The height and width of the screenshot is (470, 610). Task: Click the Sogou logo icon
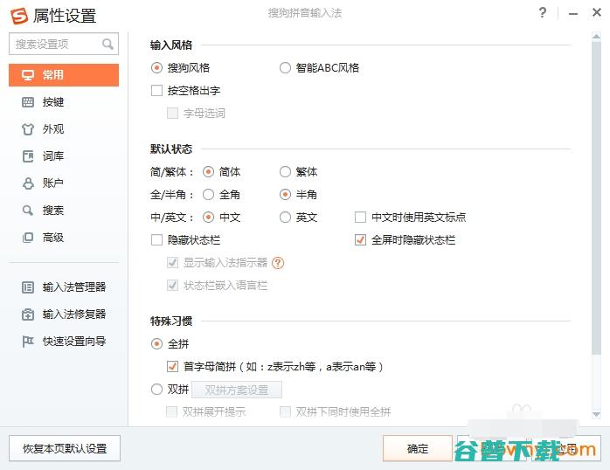pos(19,16)
